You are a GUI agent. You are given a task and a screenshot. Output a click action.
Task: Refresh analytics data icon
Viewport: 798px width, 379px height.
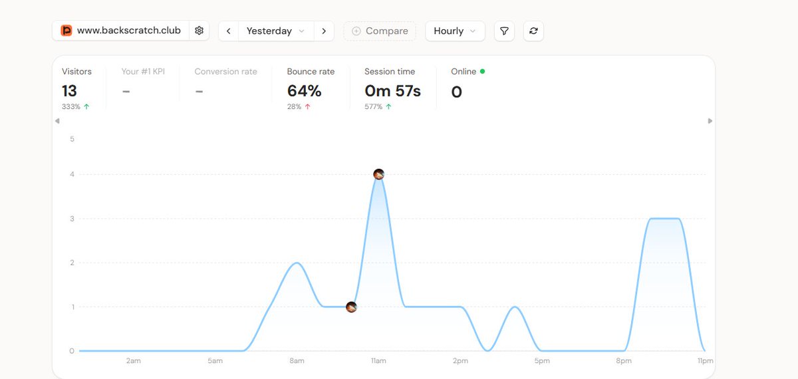tap(533, 31)
